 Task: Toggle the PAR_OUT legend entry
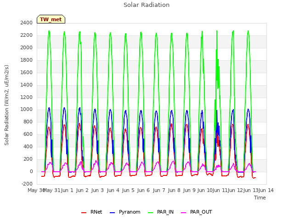click(x=197, y=212)
